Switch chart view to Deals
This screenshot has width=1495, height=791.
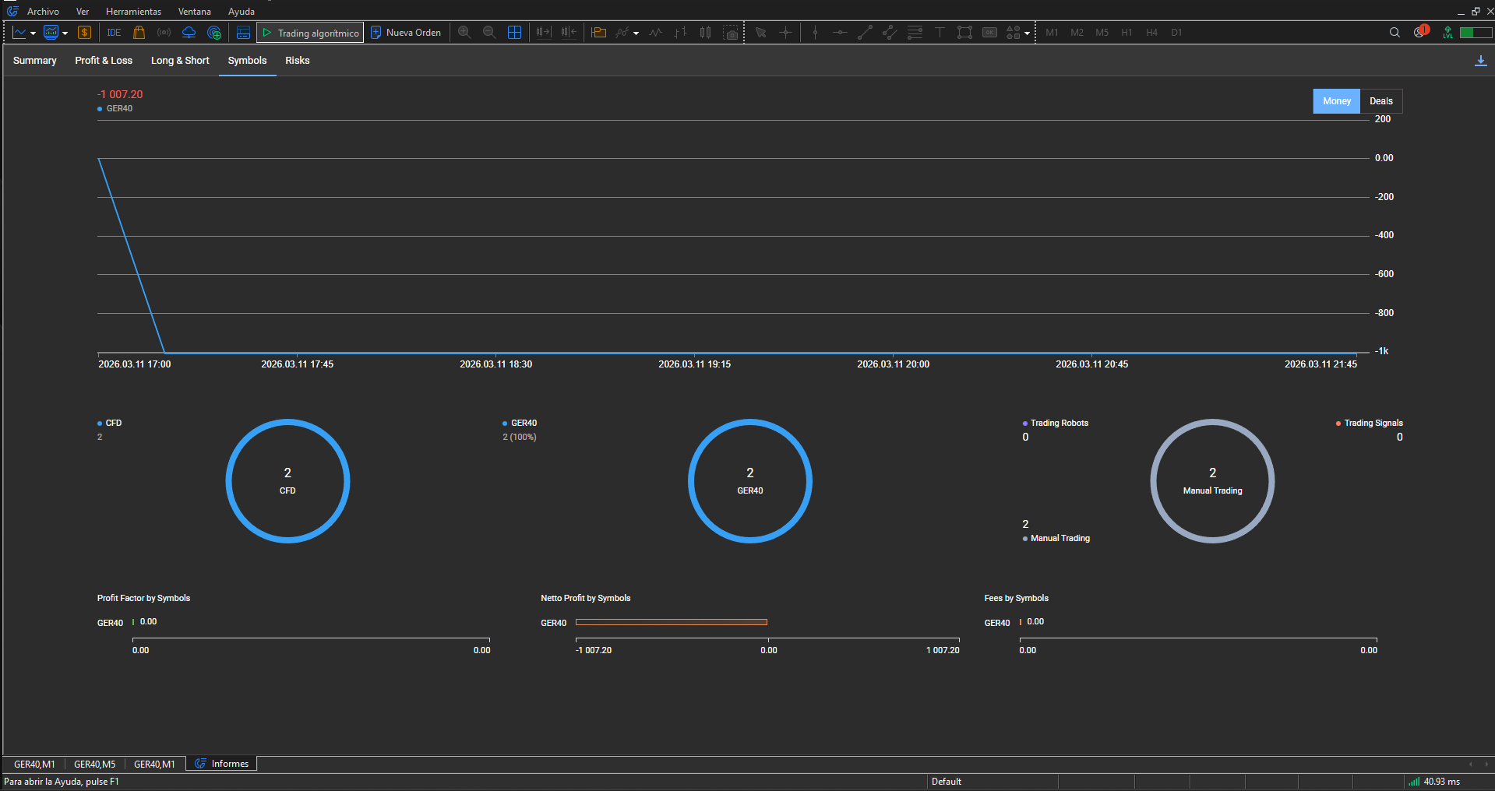[x=1380, y=101]
